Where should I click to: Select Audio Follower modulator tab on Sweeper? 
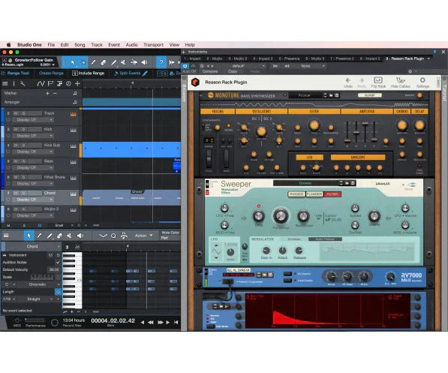click(x=325, y=239)
